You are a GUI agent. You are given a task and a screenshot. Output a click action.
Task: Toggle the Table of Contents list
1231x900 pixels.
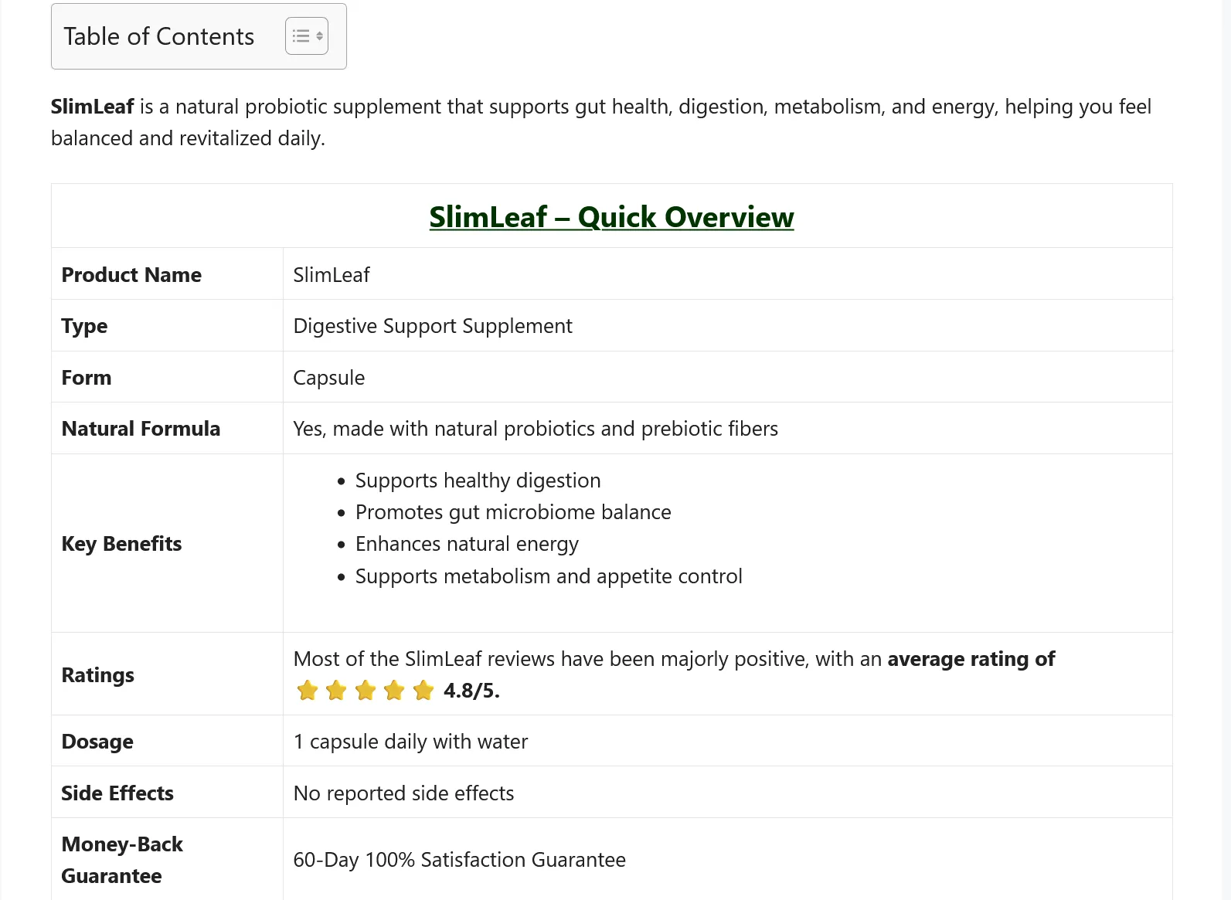(x=306, y=36)
